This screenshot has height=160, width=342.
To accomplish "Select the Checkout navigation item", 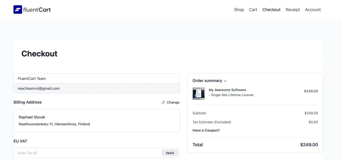I will pyautogui.click(x=271, y=10).
